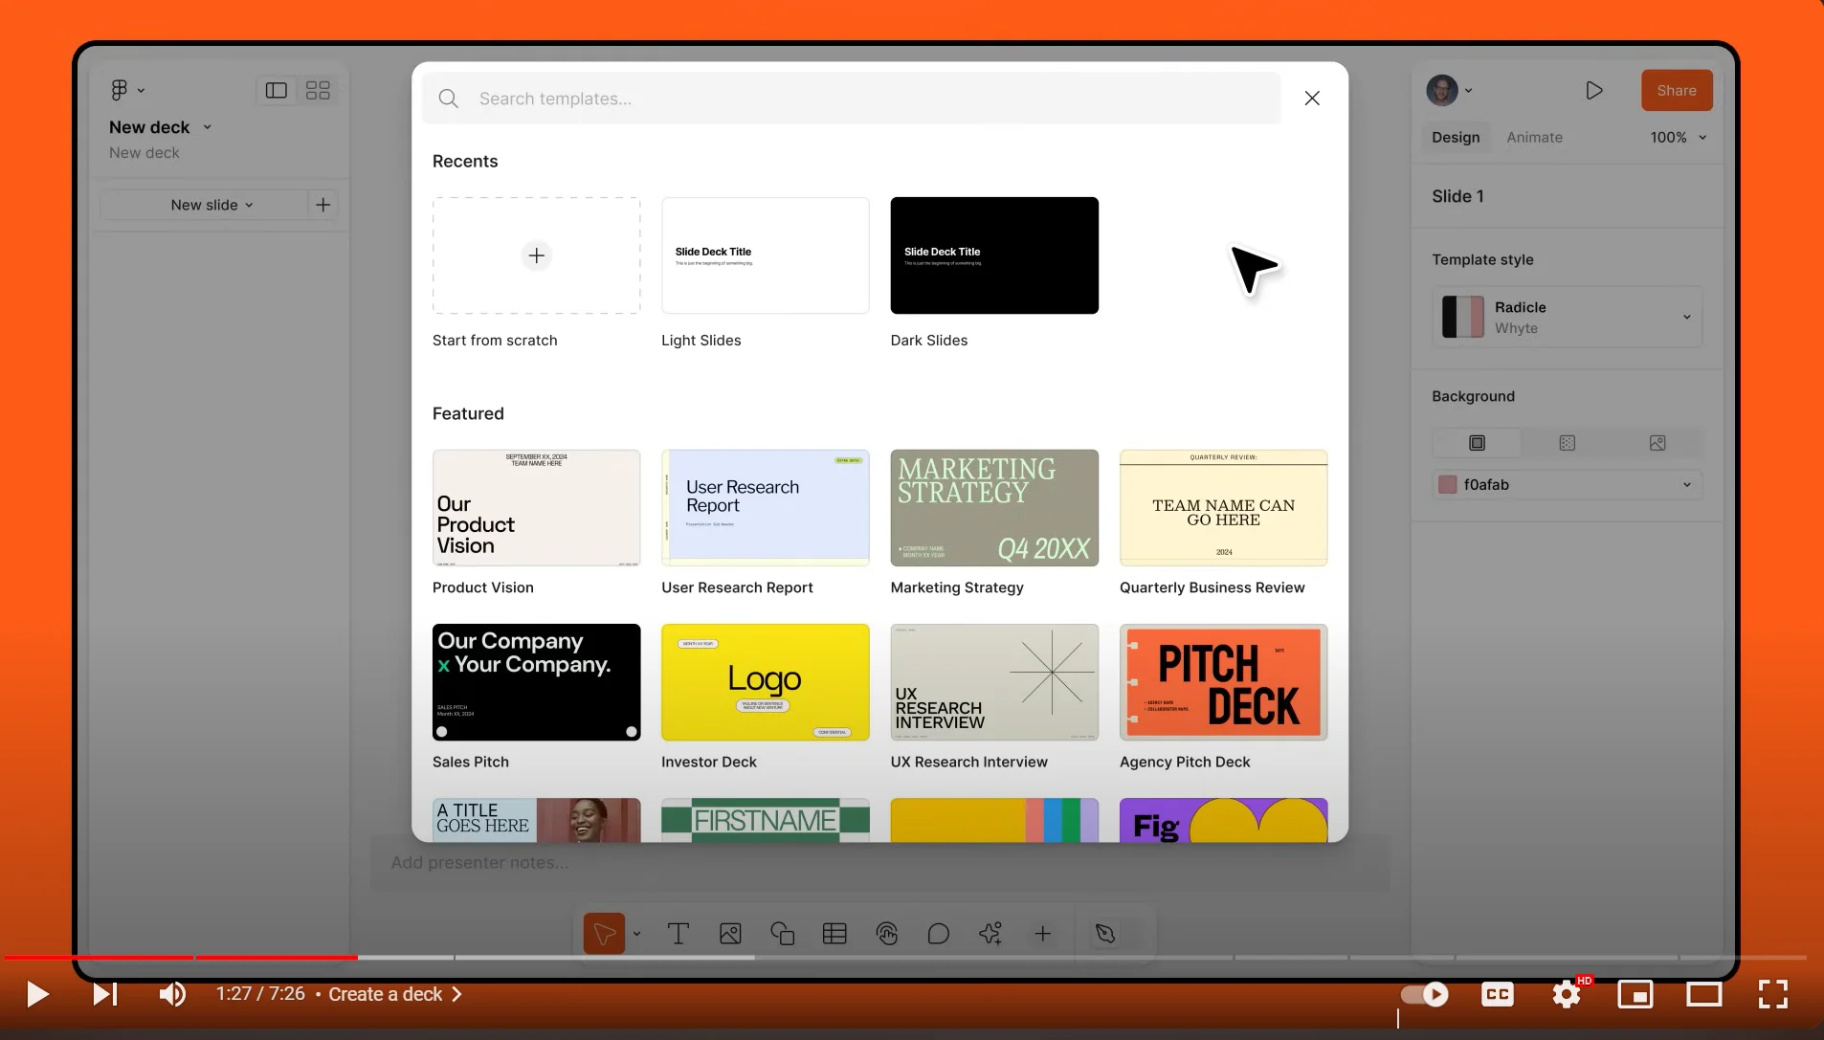Close the template picker dialog

pyautogui.click(x=1312, y=99)
